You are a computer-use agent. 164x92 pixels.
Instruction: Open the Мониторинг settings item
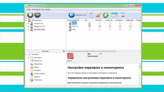coord(38,57)
